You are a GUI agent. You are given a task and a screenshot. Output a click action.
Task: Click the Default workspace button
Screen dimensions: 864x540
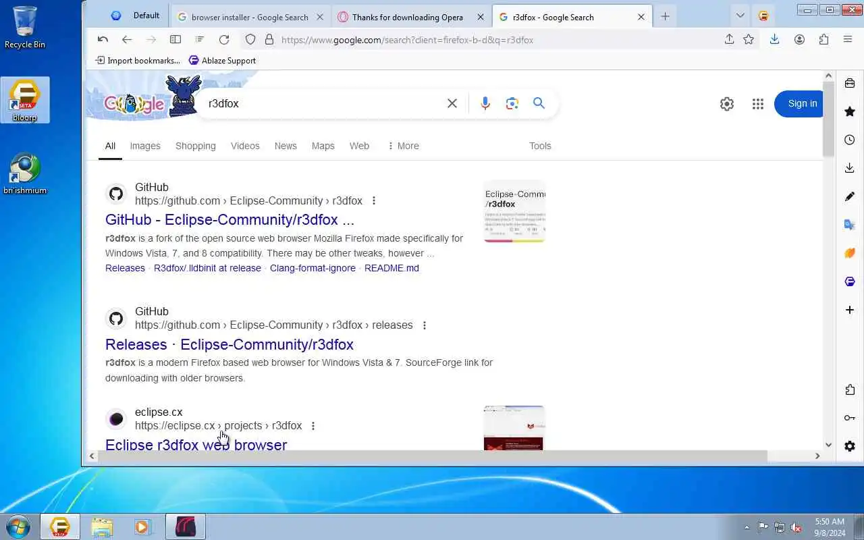click(x=136, y=16)
